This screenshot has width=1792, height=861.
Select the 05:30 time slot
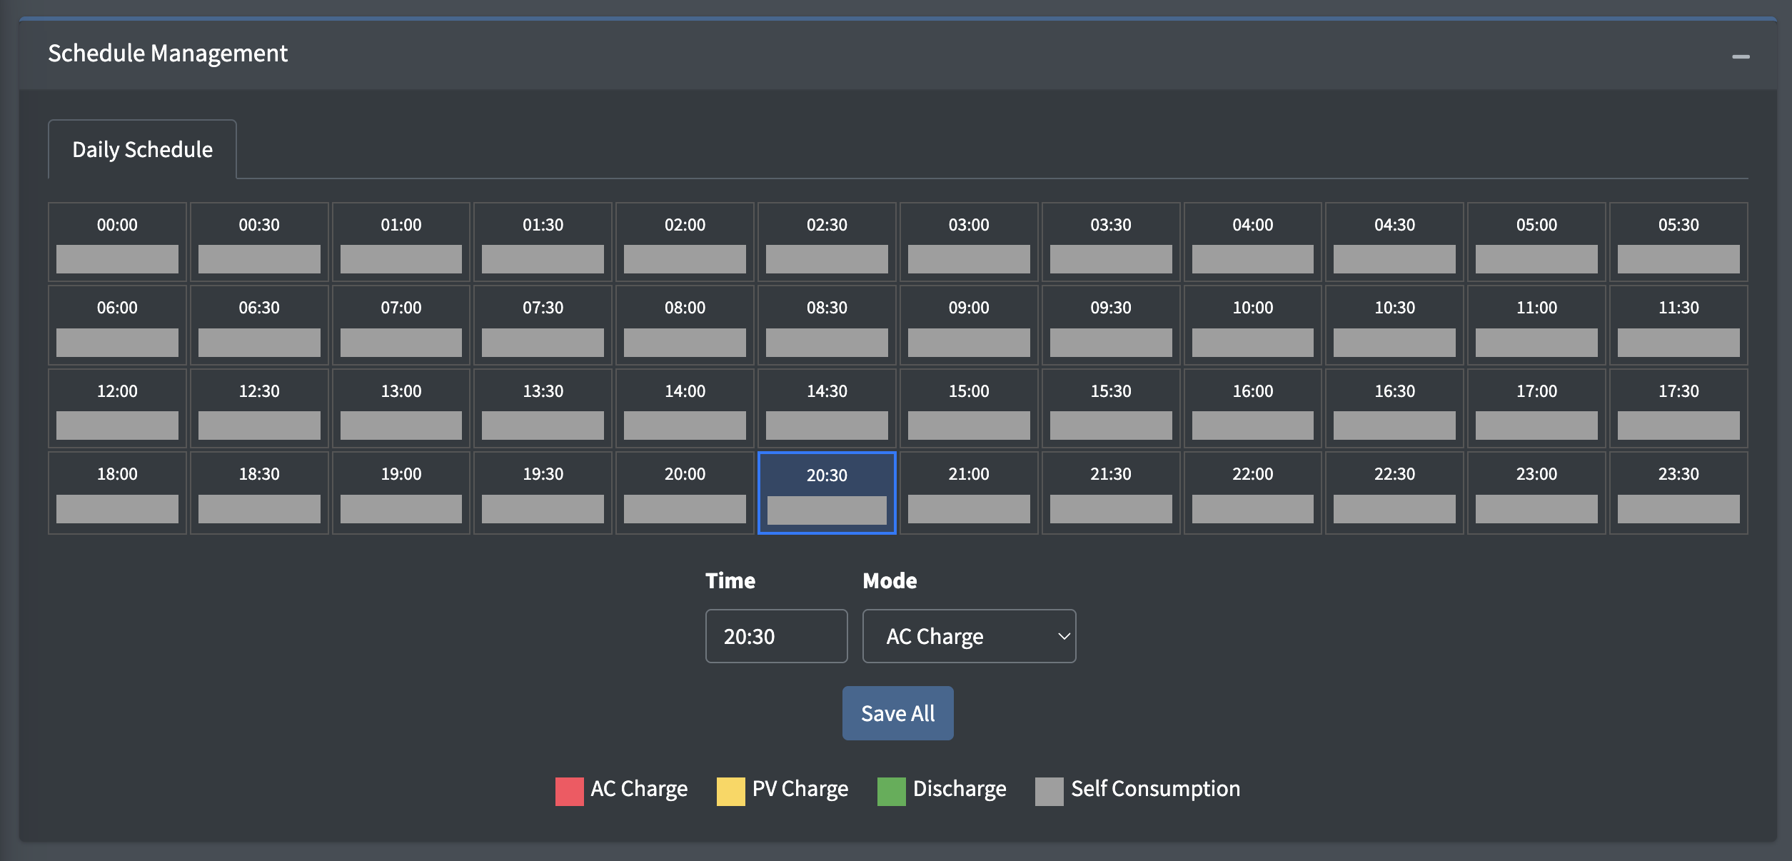1678,242
